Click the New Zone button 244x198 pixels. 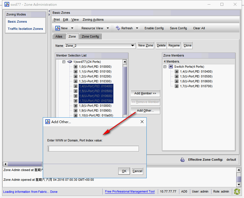(146, 45)
